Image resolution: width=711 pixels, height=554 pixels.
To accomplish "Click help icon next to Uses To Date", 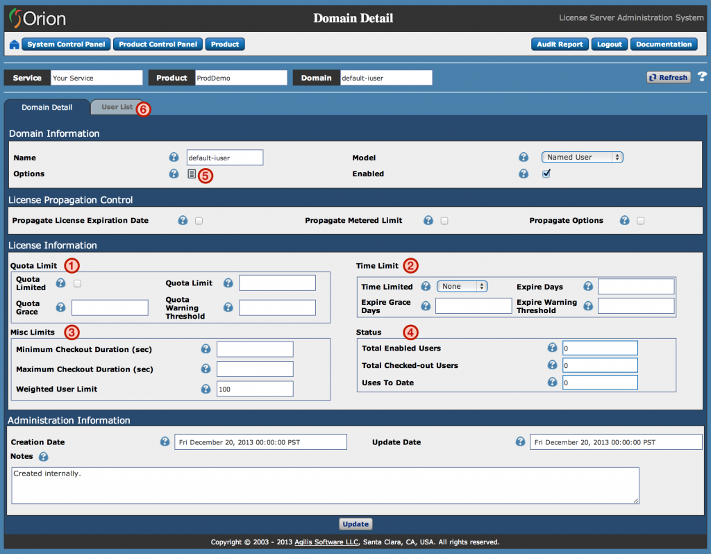I will tap(552, 383).
